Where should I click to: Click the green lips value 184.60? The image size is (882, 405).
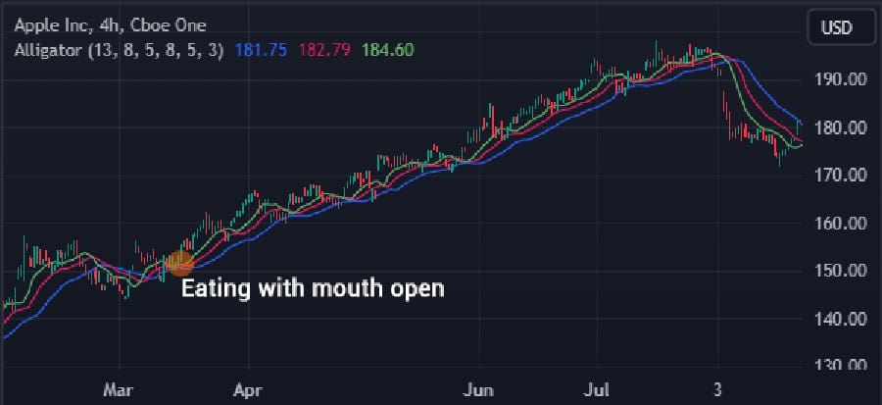(388, 51)
